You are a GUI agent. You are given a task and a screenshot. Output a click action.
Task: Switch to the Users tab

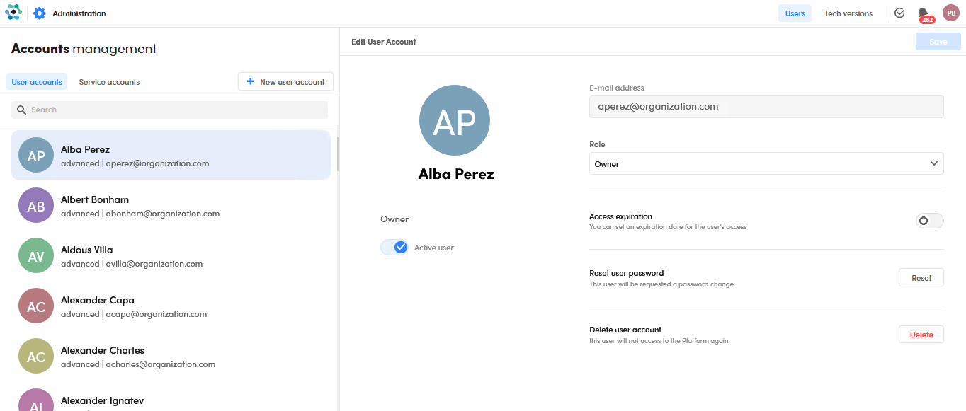[x=795, y=13]
